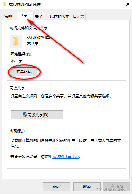Go to the 以前的版本 tab

[59, 16]
